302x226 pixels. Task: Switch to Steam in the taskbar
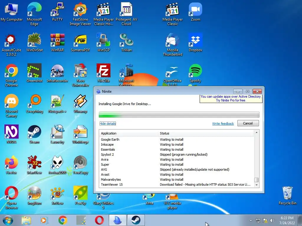click(x=136, y=220)
